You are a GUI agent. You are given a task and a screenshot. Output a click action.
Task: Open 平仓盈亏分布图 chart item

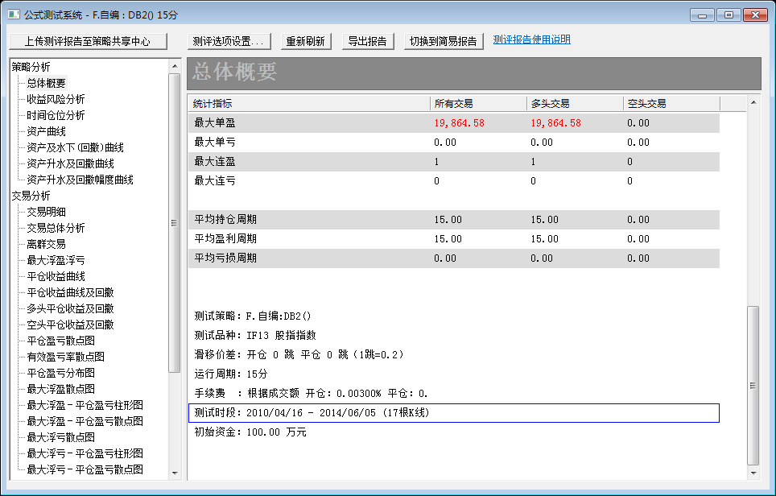(x=60, y=373)
